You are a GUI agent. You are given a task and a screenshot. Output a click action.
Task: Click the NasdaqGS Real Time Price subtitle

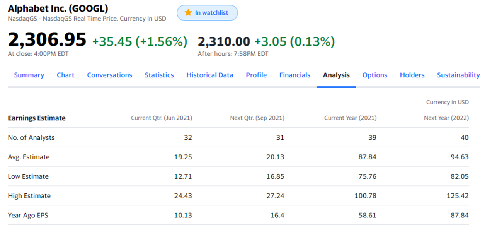[x=87, y=19]
